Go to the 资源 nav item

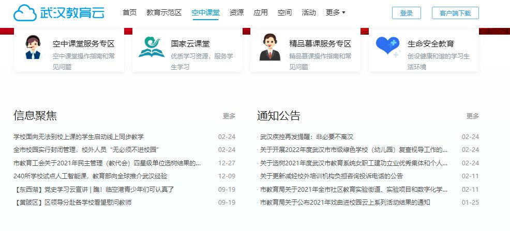(236, 13)
